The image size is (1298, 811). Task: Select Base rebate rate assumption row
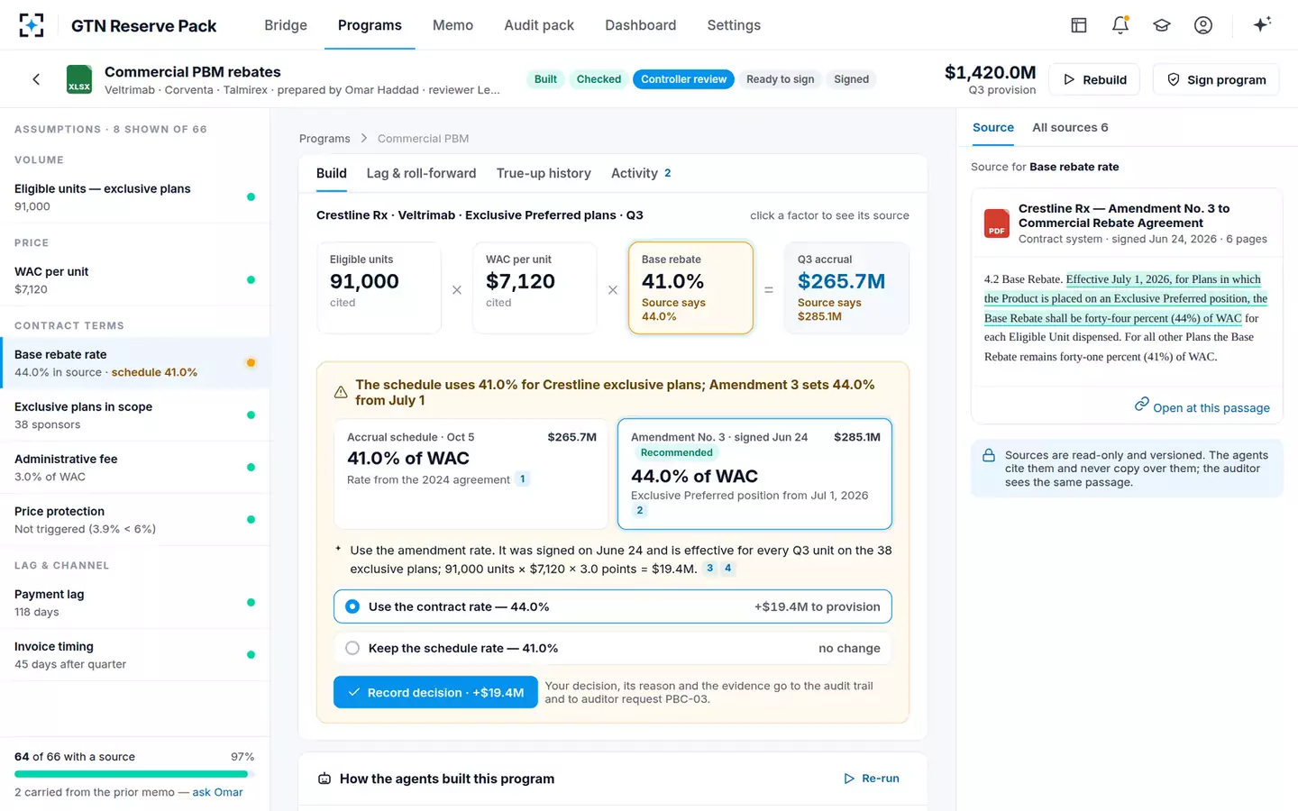pyautogui.click(x=135, y=363)
